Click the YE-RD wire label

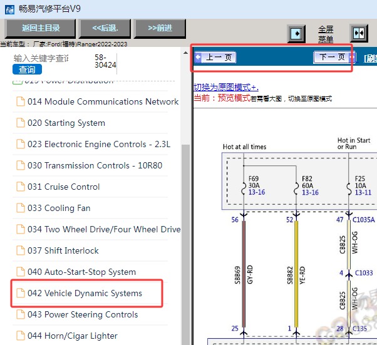(302, 275)
